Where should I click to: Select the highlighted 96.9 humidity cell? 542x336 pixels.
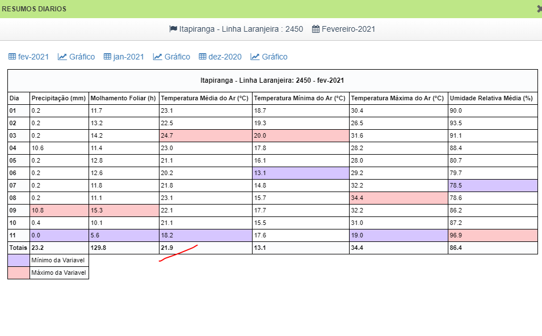click(492, 235)
